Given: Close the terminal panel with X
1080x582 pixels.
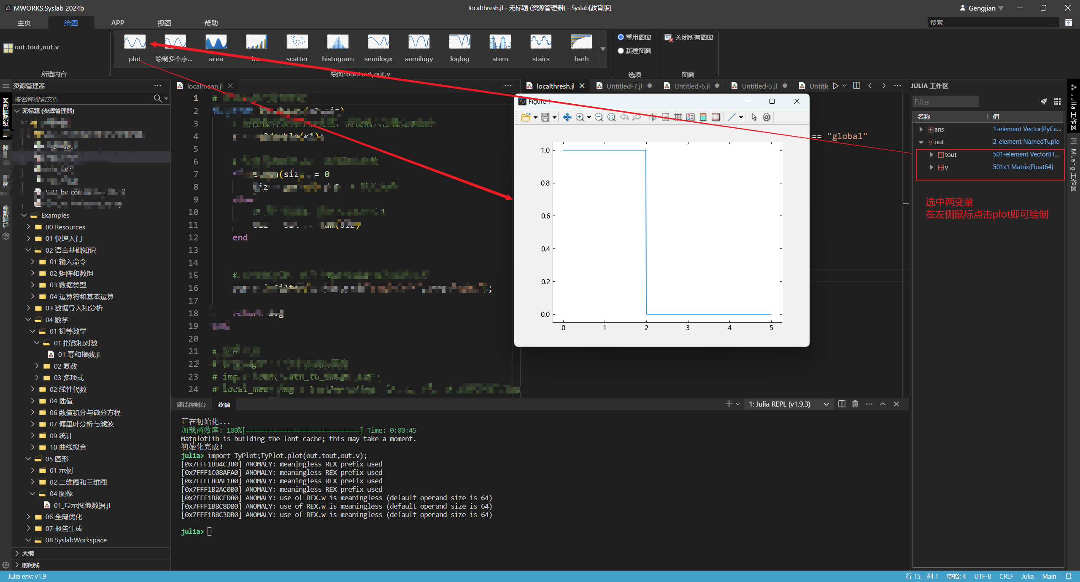Looking at the screenshot, I should [896, 404].
